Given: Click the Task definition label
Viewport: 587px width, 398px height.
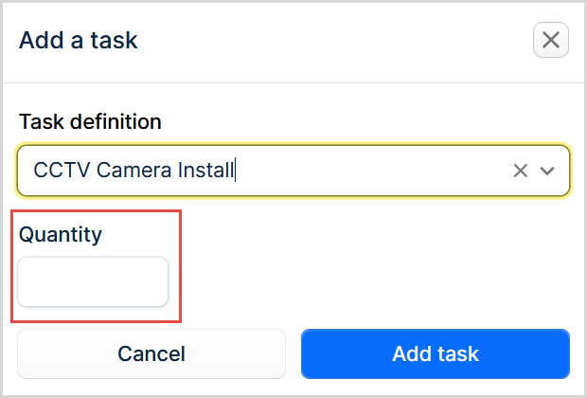Looking at the screenshot, I should click(90, 121).
